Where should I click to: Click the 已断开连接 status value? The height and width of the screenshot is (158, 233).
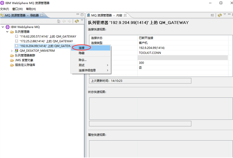pyautogui.click(x=146, y=38)
